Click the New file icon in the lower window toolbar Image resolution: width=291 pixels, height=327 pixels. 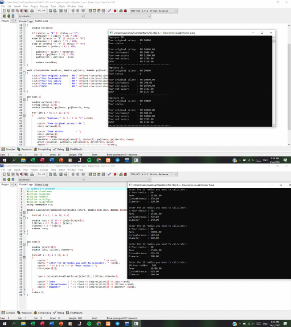point(4,174)
